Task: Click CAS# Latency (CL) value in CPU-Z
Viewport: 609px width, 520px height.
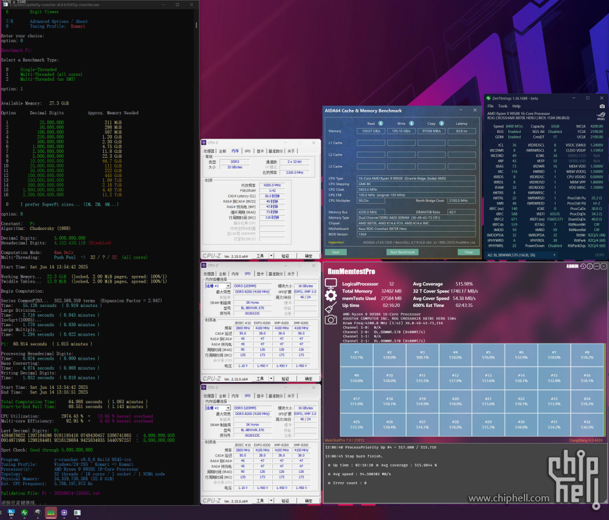Action: coord(272,196)
